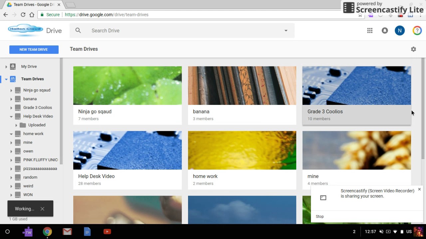Screen dimensions: 426x239
Task: Select WON drive in sidebar
Action: point(28,195)
